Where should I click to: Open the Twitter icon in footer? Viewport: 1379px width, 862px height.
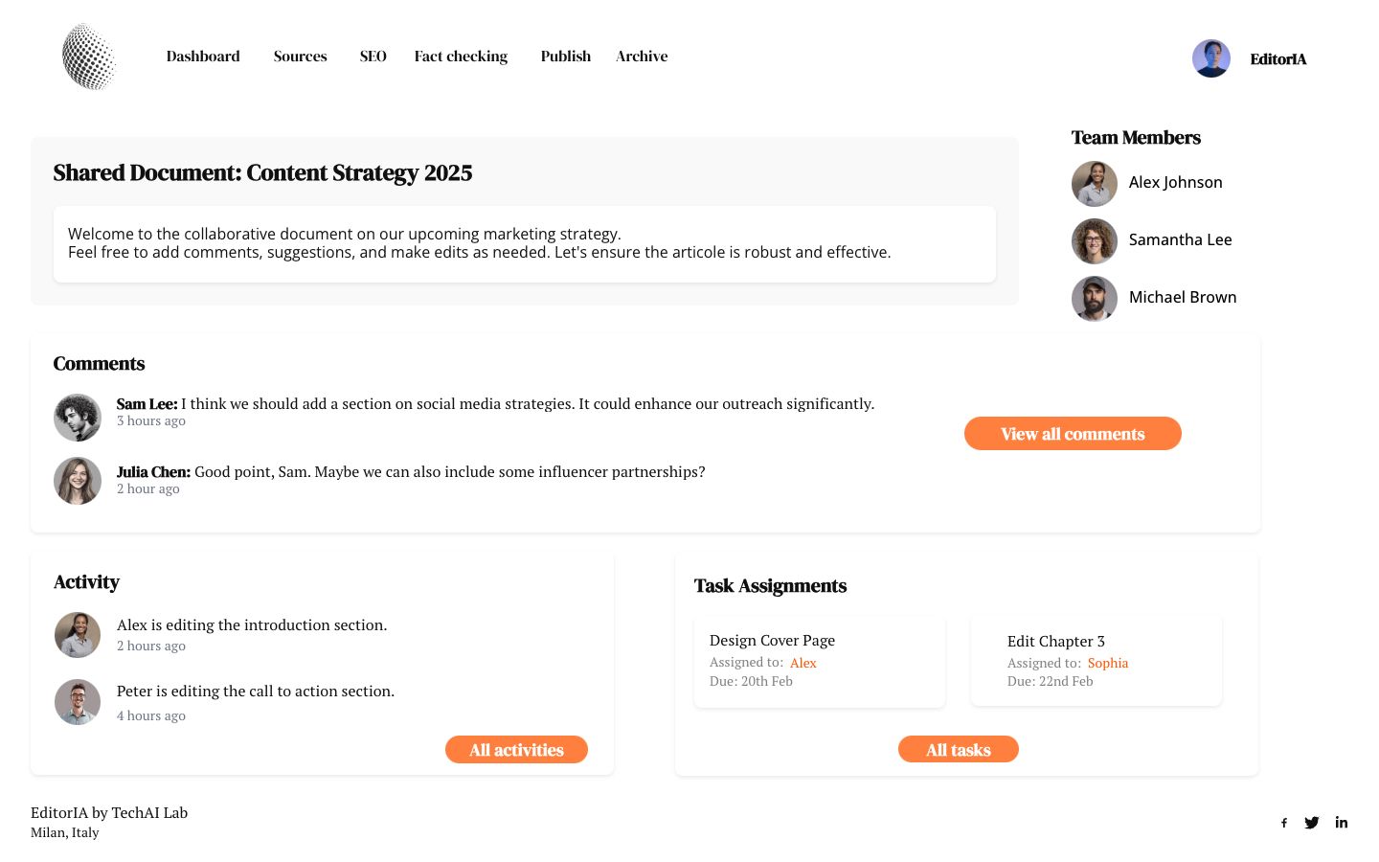[1312, 823]
